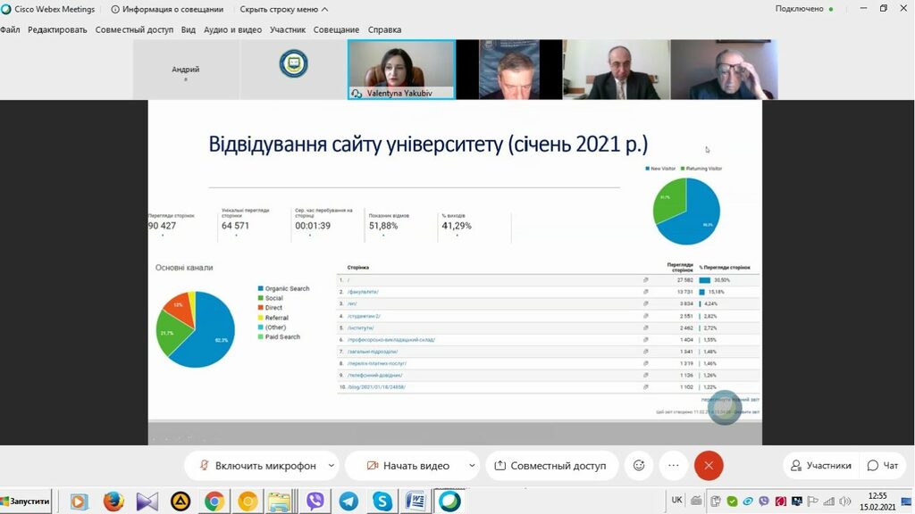Unmute with Включить микрофон button
The image size is (915, 514).
pyautogui.click(x=257, y=465)
